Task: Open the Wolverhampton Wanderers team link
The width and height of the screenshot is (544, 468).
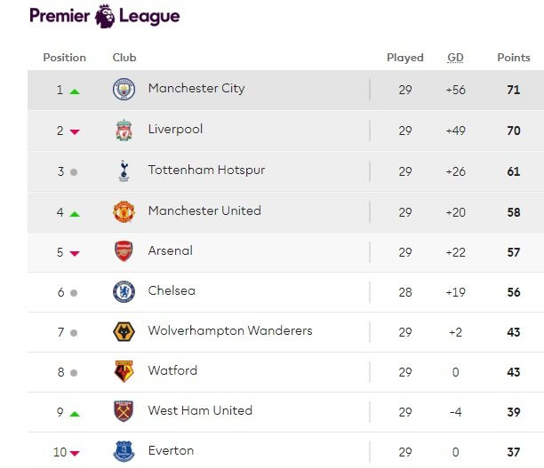Action: click(x=230, y=330)
